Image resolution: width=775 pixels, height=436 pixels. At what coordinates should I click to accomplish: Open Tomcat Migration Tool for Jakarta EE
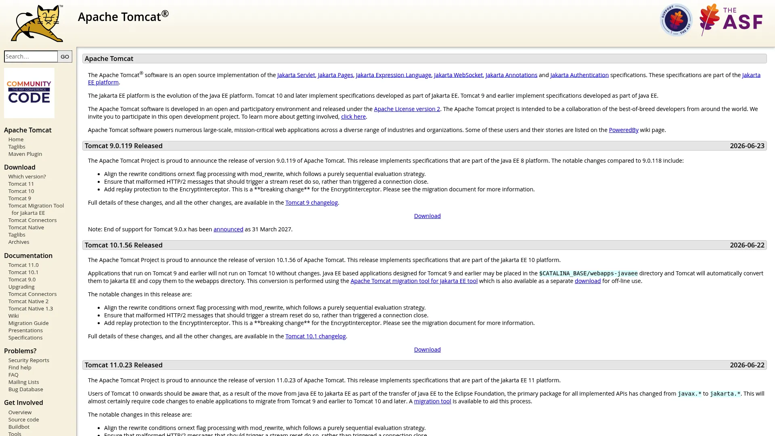tap(36, 209)
